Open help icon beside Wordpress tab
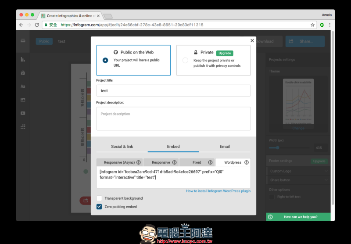Image resolution: width=351 pixels, height=244 pixels. 247,162
